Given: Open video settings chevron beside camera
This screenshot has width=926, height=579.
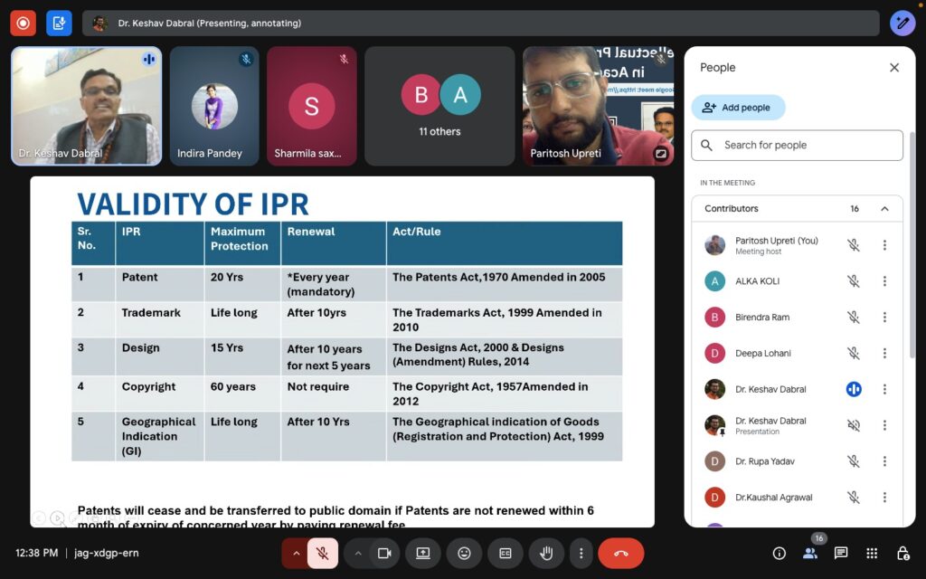Looking at the screenshot, I should [358, 553].
